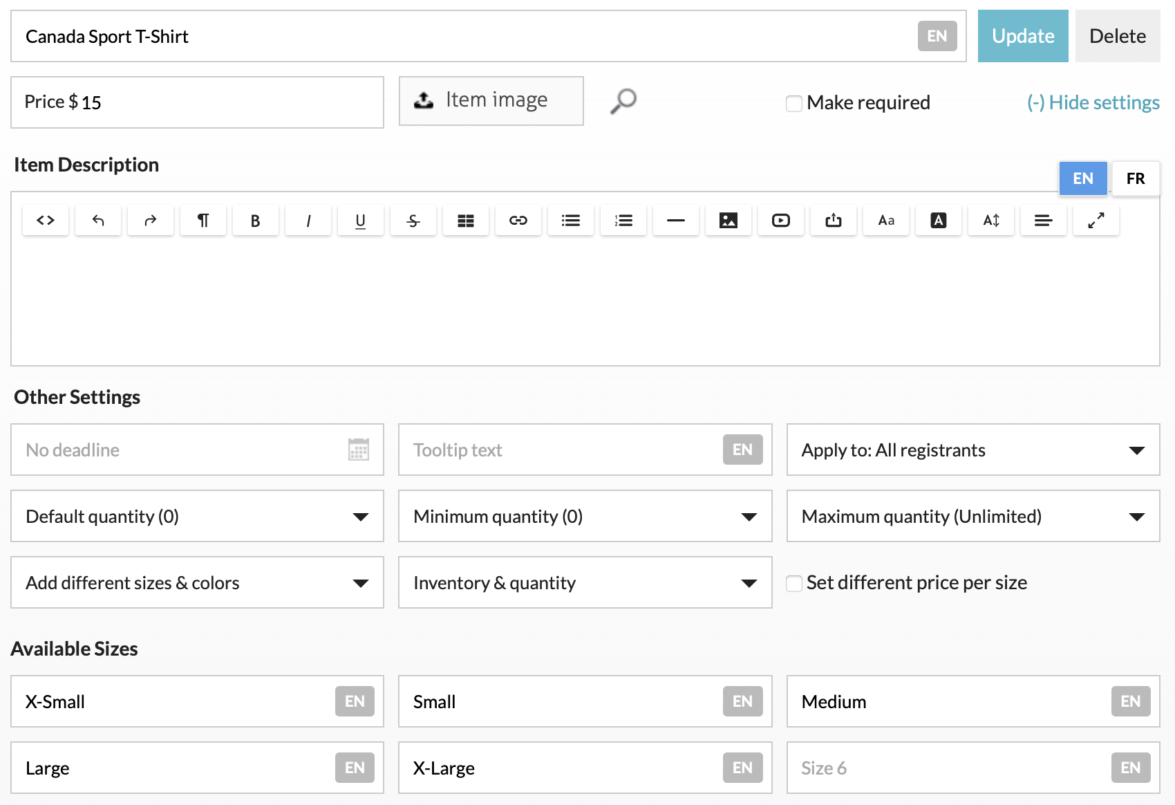Switch description language to FR tab
Screen dimensions: 1175x805
[x=1135, y=178]
